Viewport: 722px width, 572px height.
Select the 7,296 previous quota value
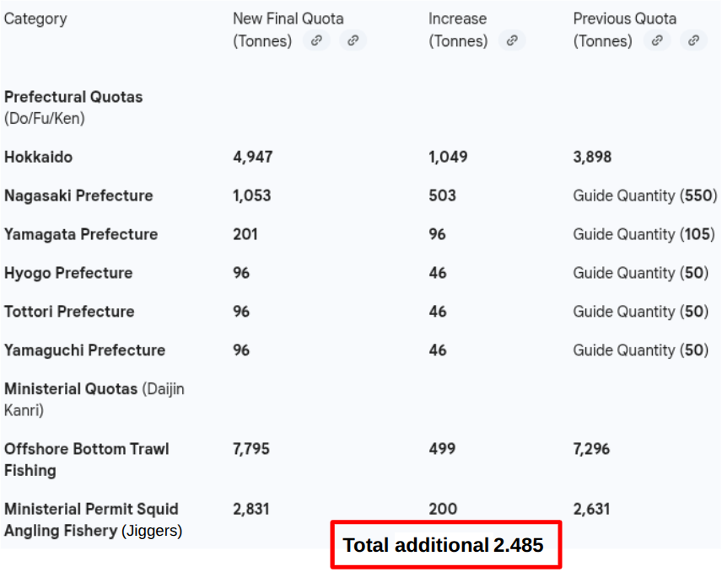pyautogui.click(x=591, y=449)
